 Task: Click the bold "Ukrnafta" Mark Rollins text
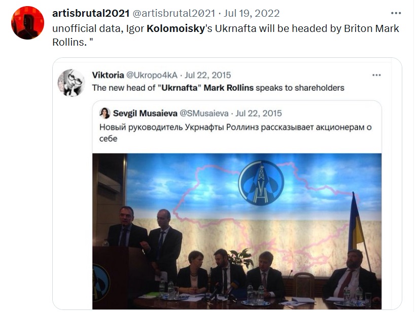[207, 88]
